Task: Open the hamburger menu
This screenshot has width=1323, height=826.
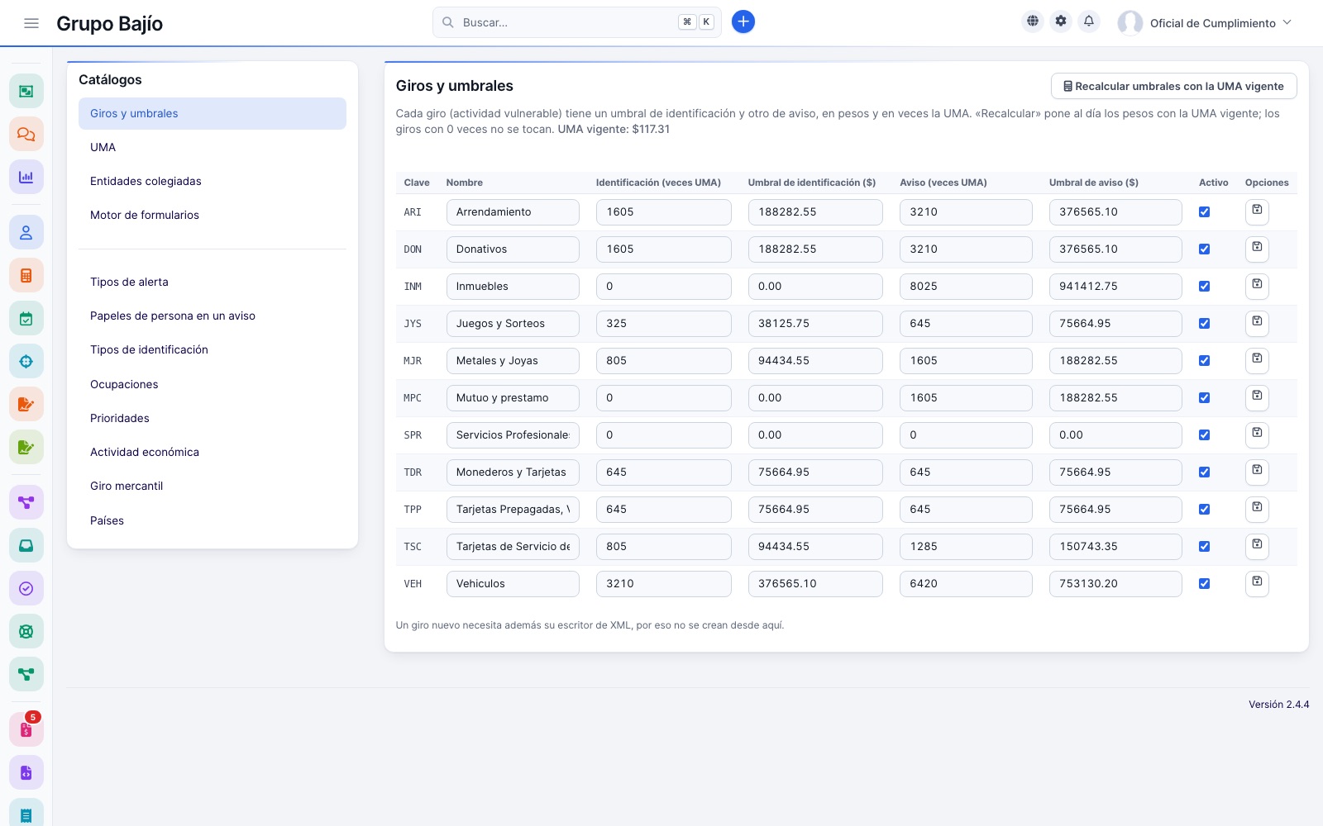Action: click(31, 23)
